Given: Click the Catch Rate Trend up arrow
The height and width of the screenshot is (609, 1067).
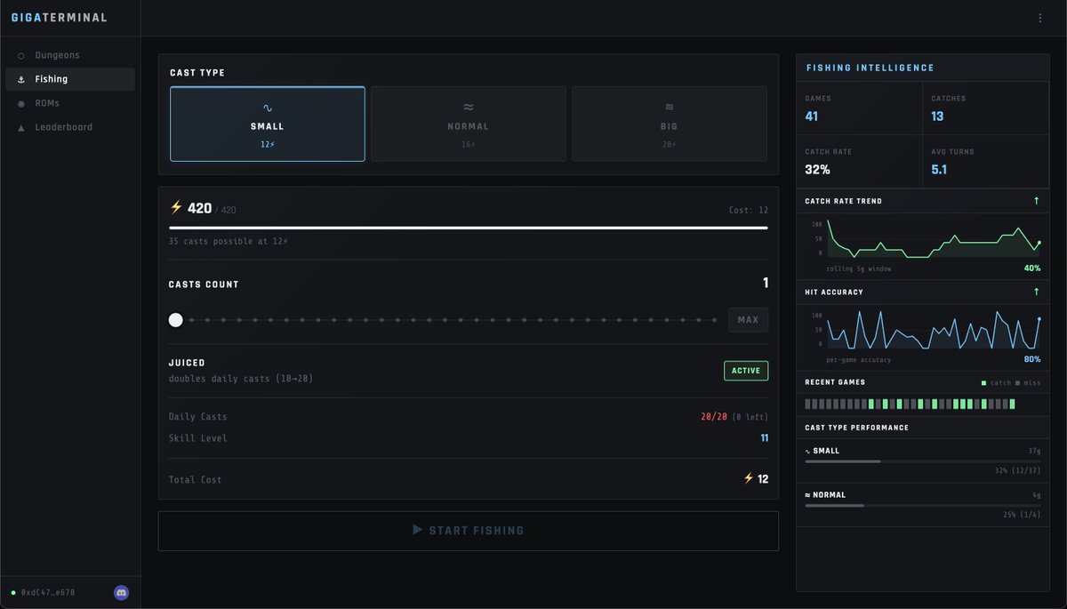Looking at the screenshot, I should point(1036,201).
